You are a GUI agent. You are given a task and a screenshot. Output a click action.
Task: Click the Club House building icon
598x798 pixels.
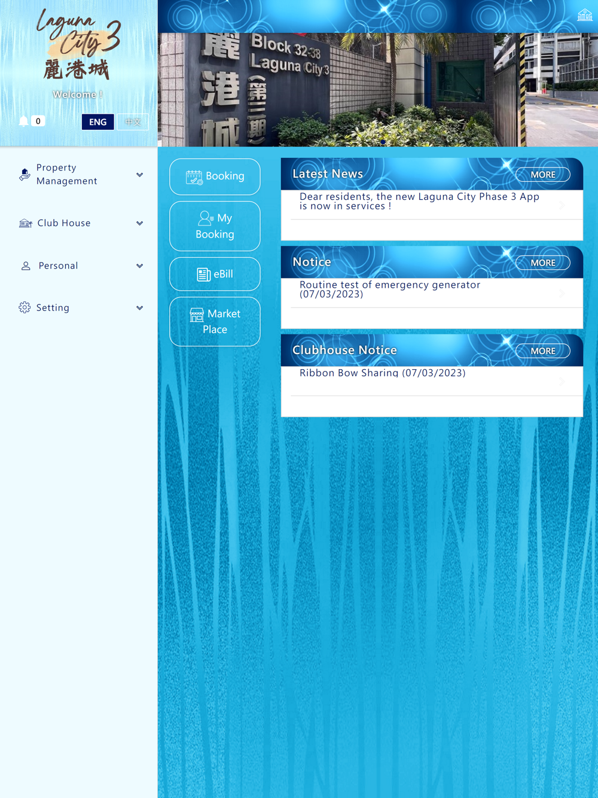pyautogui.click(x=25, y=223)
